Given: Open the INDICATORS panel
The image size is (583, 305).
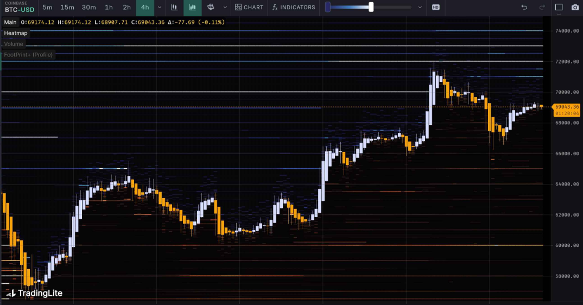Looking at the screenshot, I should [x=294, y=8].
